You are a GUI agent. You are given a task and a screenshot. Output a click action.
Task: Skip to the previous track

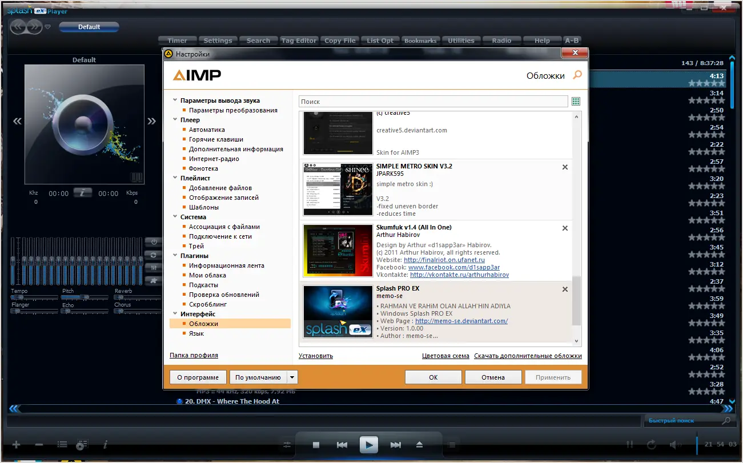click(342, 445)
